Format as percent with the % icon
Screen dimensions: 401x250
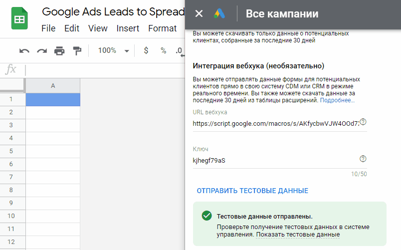(x=163, y=50)
